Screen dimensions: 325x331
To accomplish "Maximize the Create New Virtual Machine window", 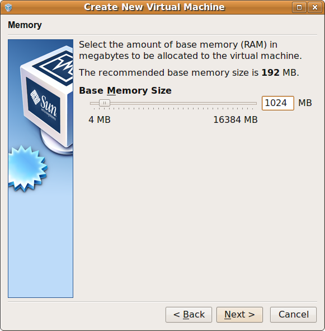I will (299, 7).
